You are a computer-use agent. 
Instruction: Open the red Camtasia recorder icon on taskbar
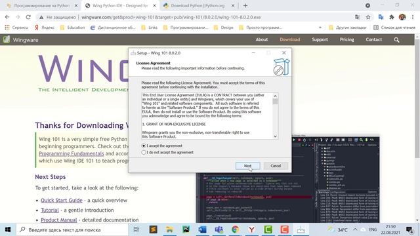[284, 229]
